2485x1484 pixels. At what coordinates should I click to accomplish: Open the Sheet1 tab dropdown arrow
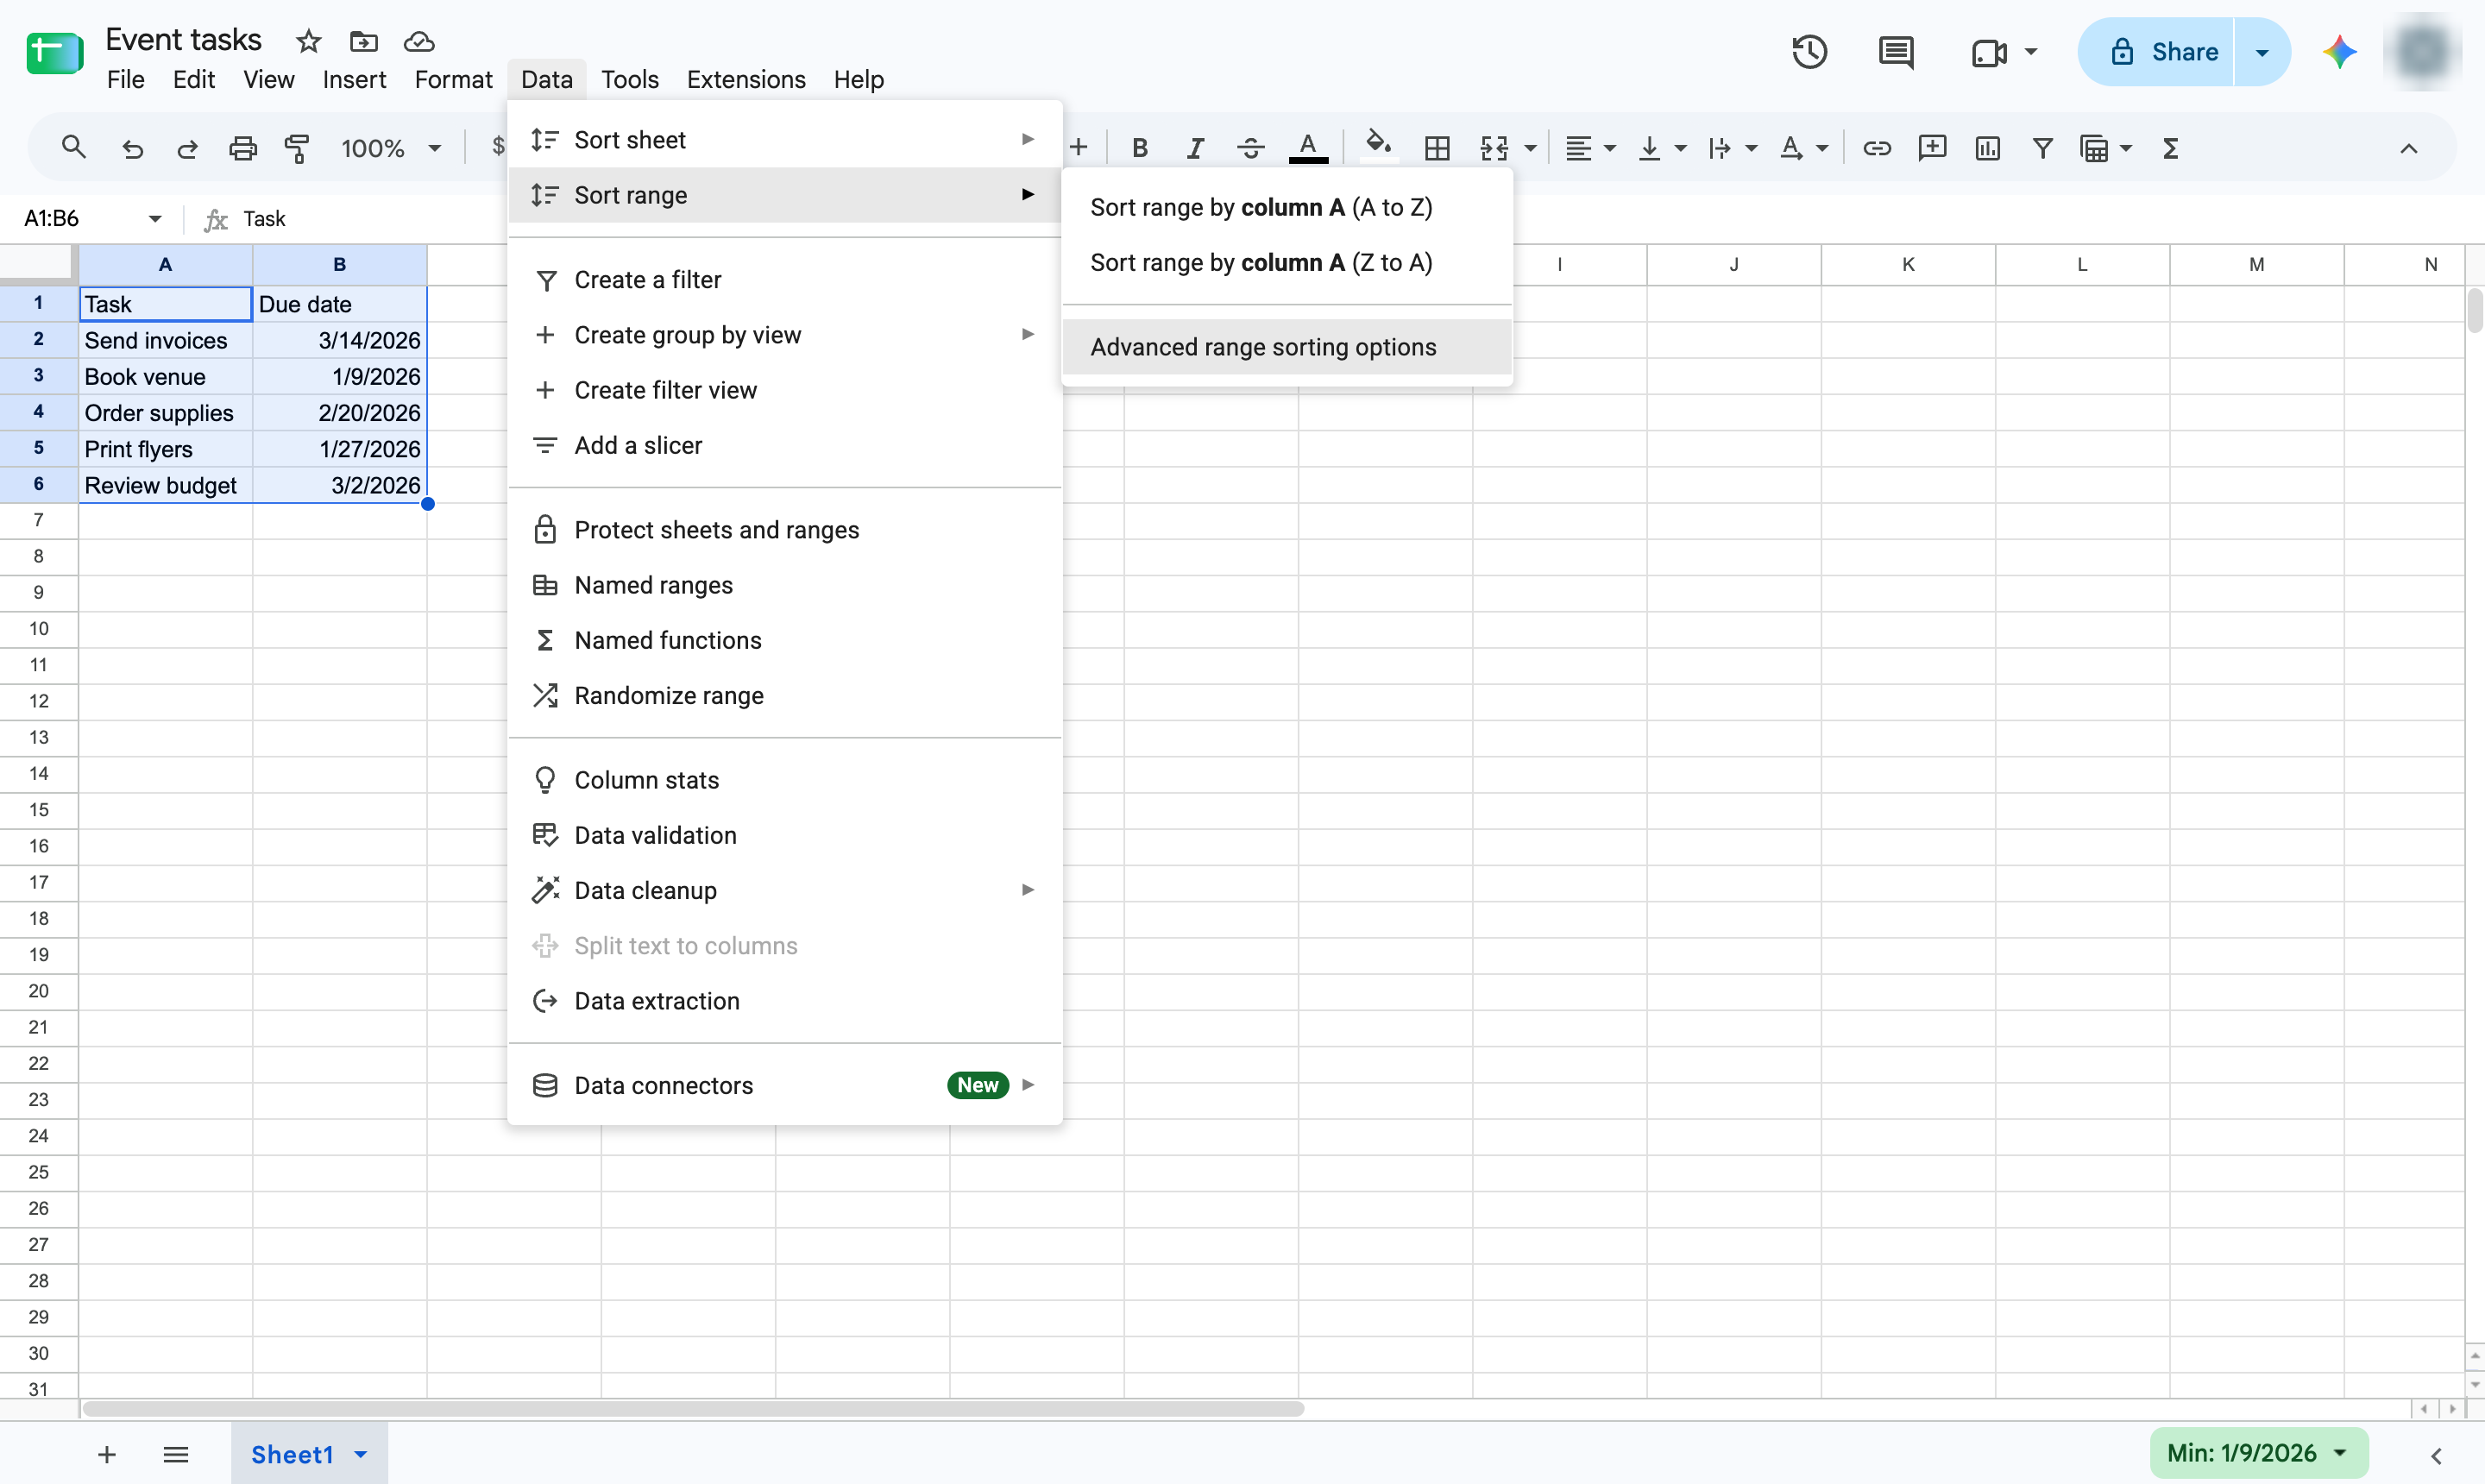360,1454
